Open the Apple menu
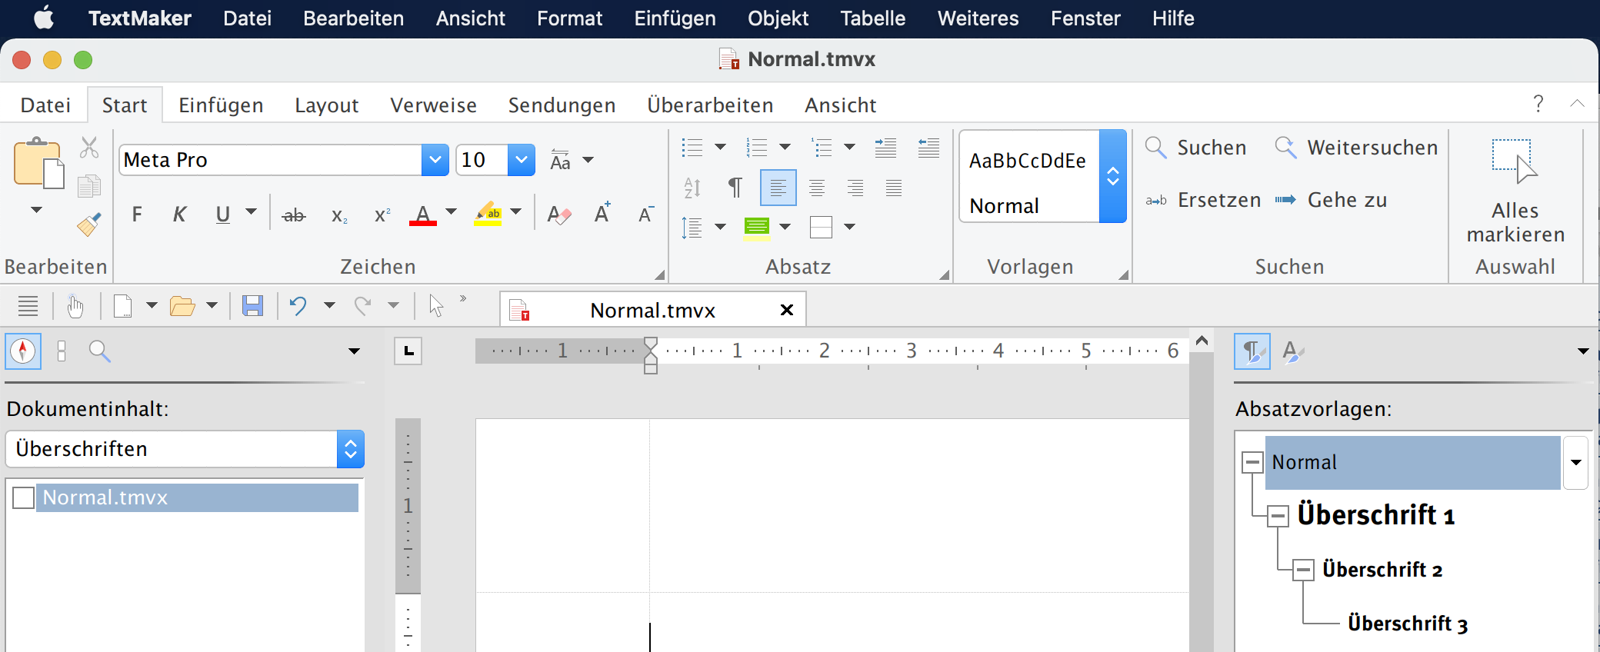1600x652 pixels. [44, 18]
